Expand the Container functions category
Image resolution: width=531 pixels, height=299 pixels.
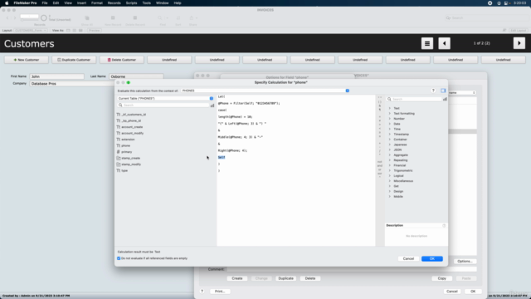click(390, 140)
